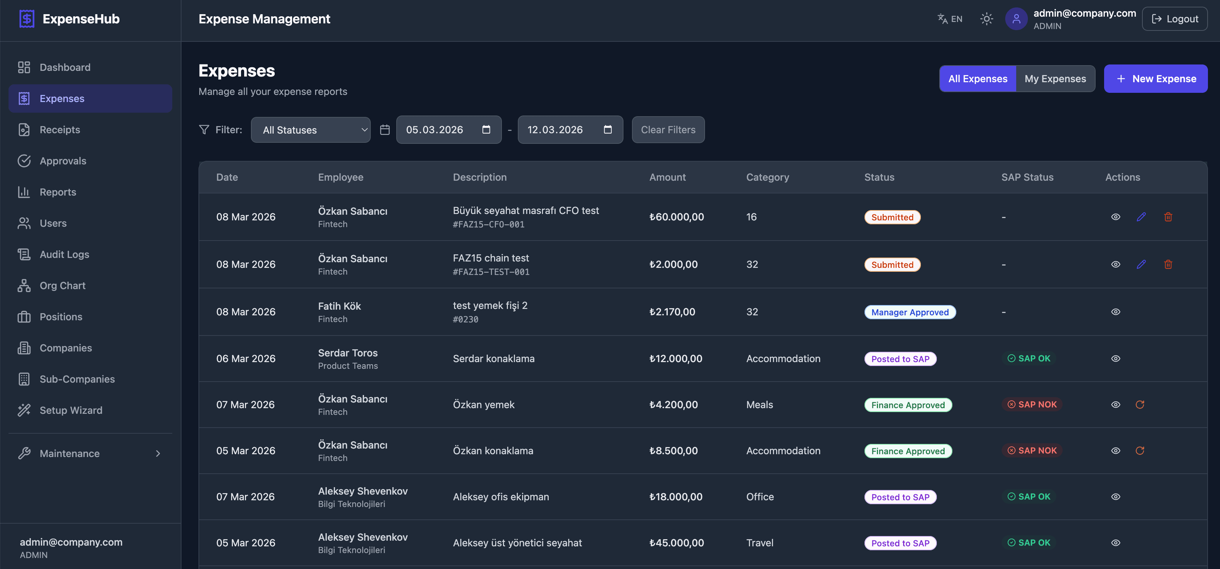This screenshot has height=569, width=1220.
Task: Open Receipts in the sidebar
Action: 90,130
